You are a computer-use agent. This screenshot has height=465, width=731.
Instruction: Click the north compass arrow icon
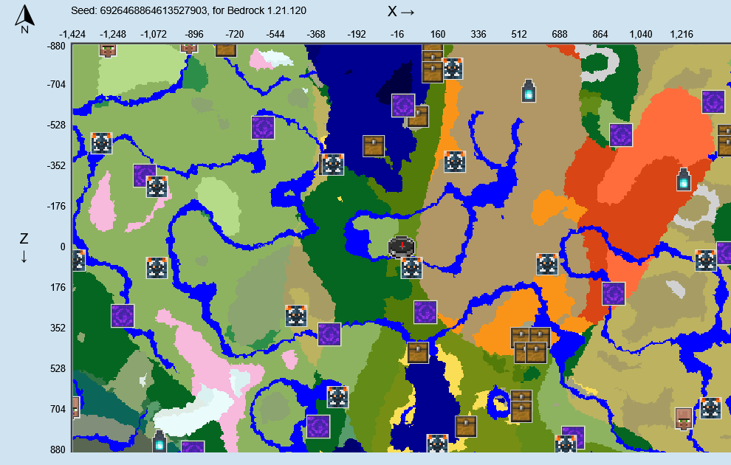(24, 18)
